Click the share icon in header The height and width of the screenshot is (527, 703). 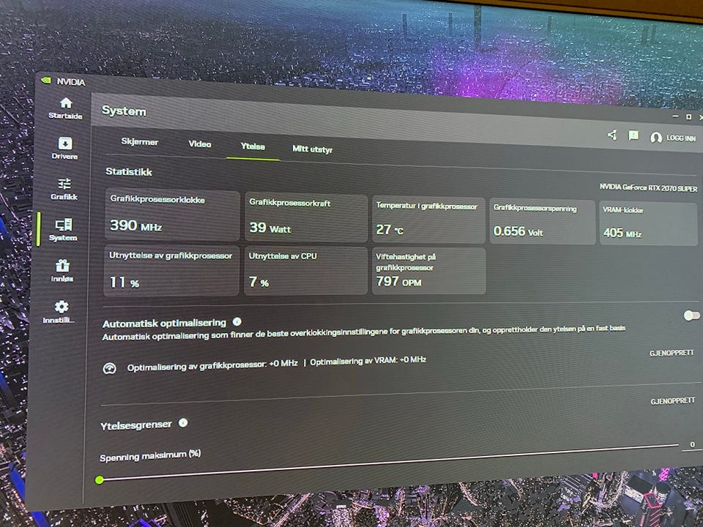(x=612, y=135)
